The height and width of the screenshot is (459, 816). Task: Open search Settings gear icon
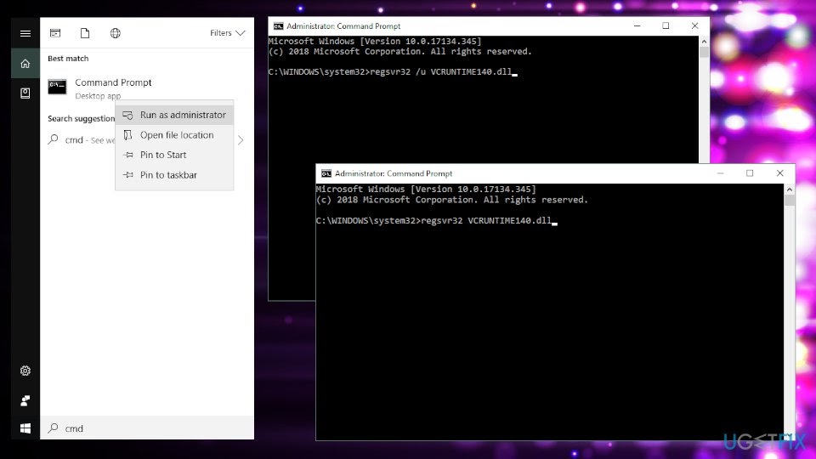click(25, 371)
